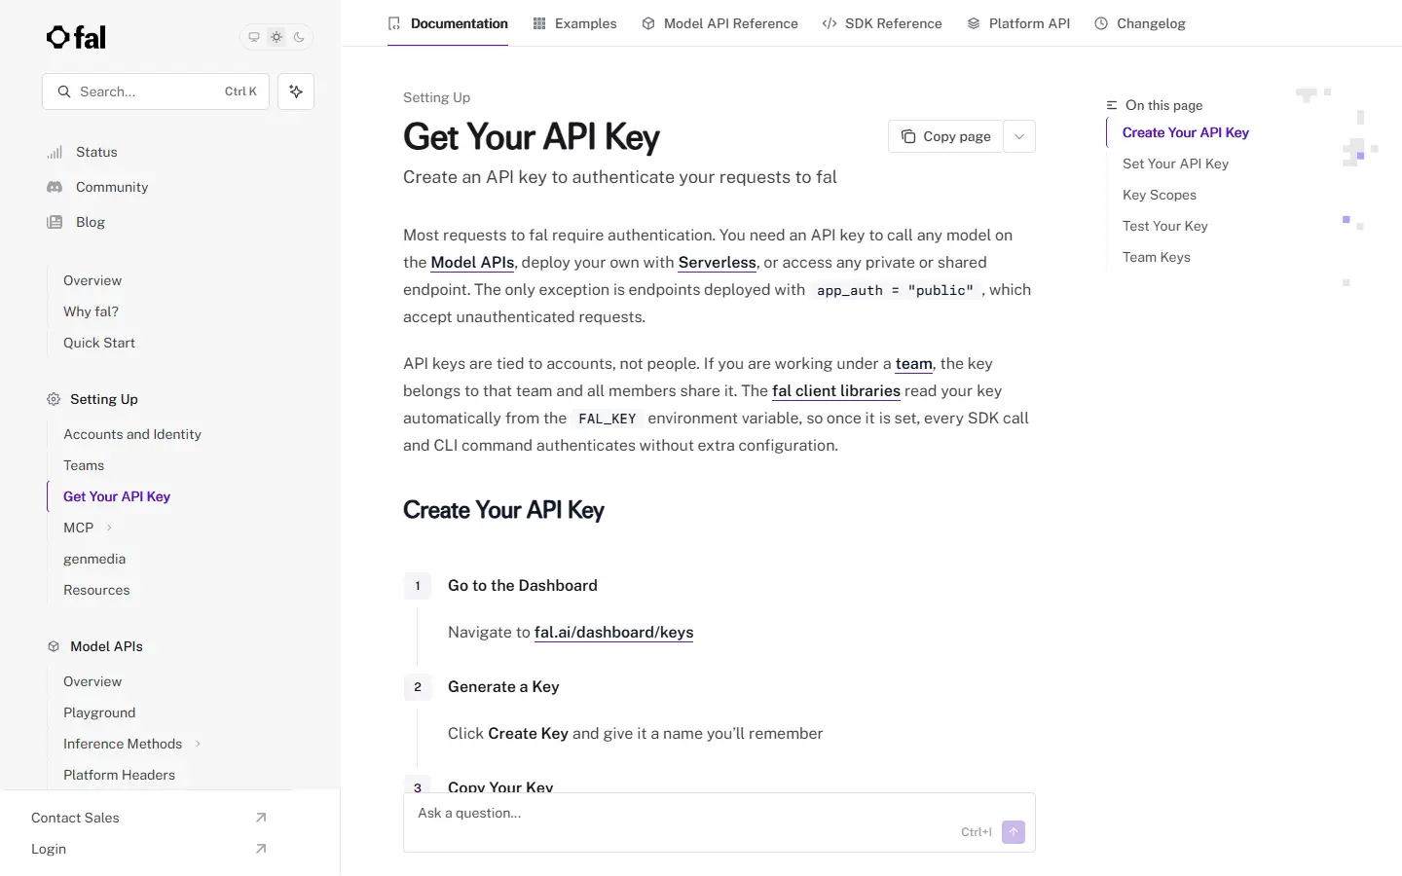This screenshot has height=876, width=1402.
Task: Switch to Documentation tab
Action: click(448, 23)
